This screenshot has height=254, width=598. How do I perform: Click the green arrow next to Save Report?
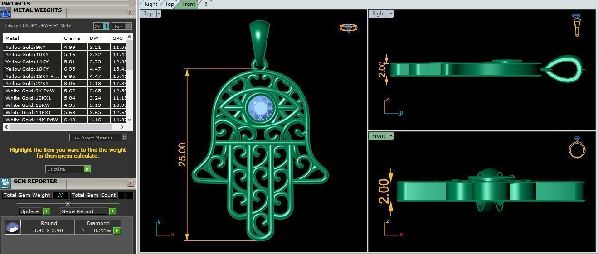click(113, 211)
